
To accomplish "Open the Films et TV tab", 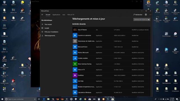I will (x=71, y=15).
